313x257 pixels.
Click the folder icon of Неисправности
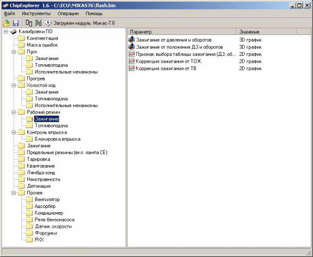click(21, 180)
